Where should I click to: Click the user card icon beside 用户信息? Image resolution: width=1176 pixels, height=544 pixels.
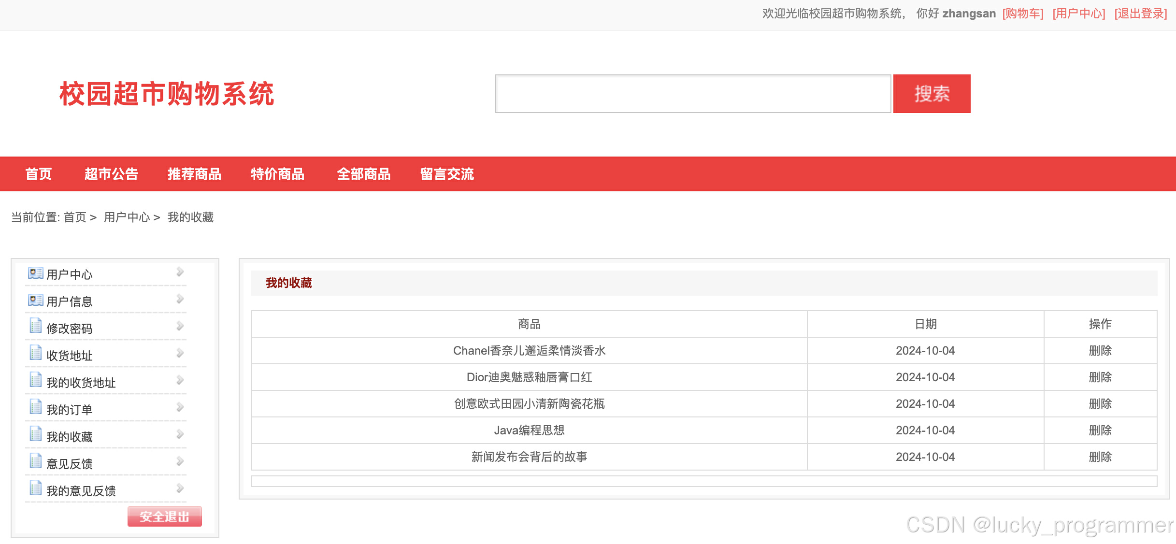[x=35, y=301]
